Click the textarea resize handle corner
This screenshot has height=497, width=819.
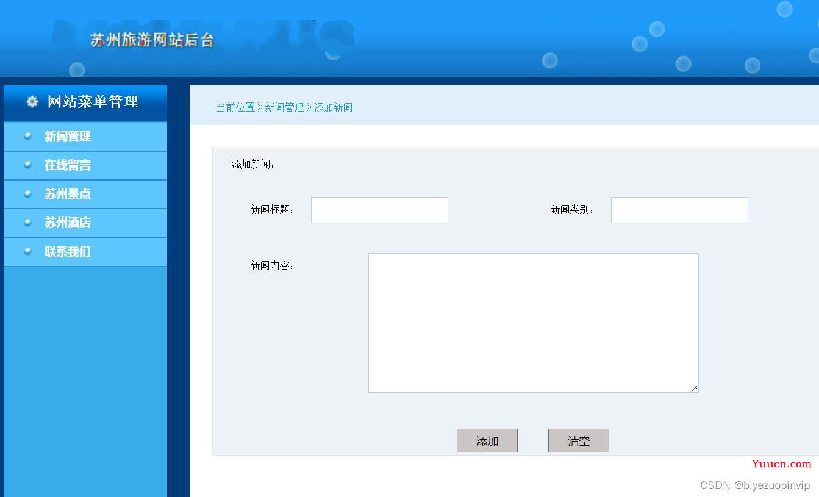(695, 388)
